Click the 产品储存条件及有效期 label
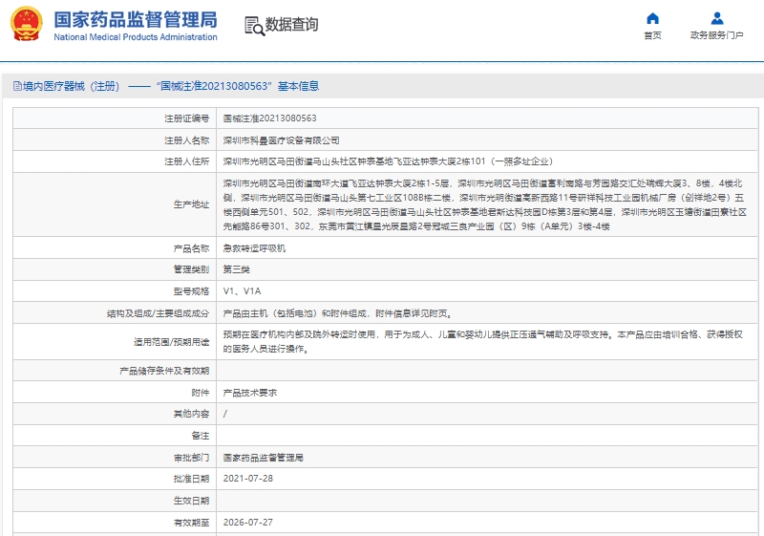 click(x=164, y=372)
